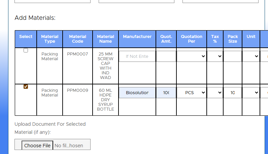Click the Manufacturer column header

[x=137, y=37]
